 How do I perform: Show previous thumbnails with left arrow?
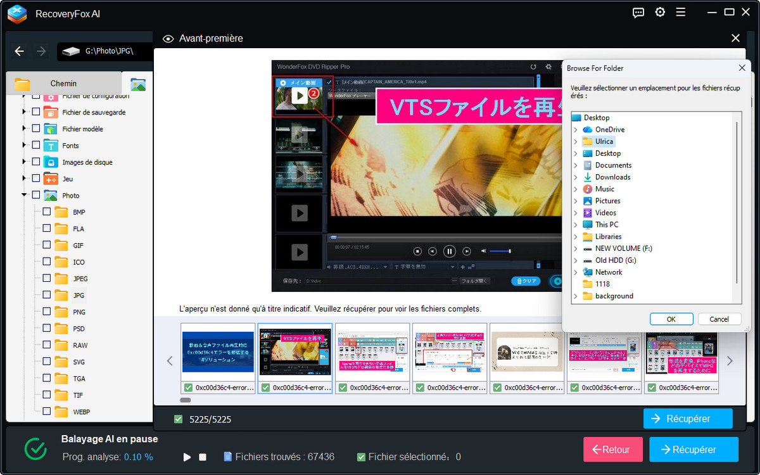point(170,361)
